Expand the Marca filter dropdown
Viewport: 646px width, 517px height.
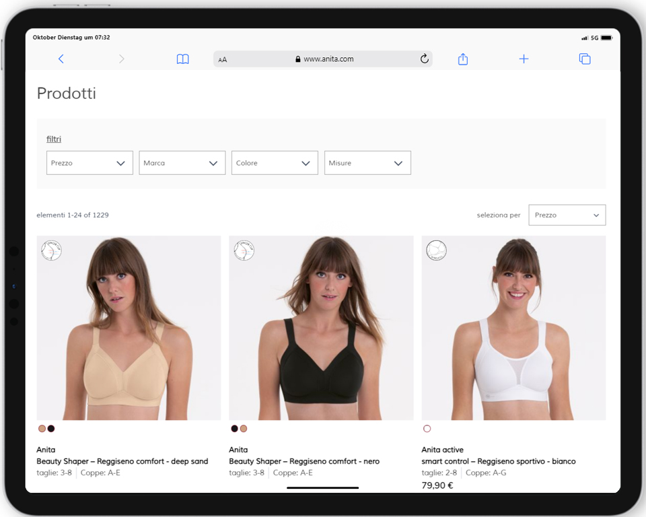[x=182, y=163]
